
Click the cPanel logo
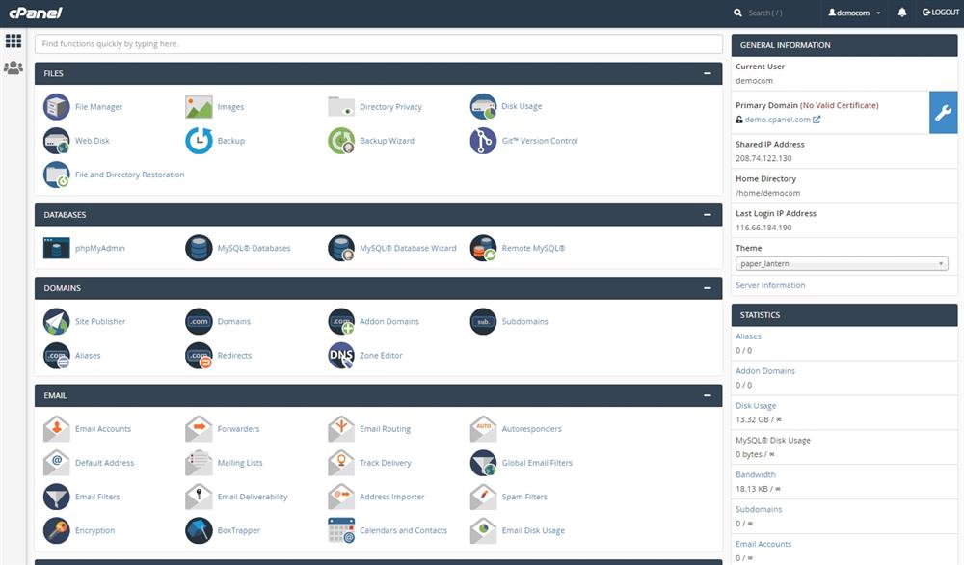[x=36, y=13]
